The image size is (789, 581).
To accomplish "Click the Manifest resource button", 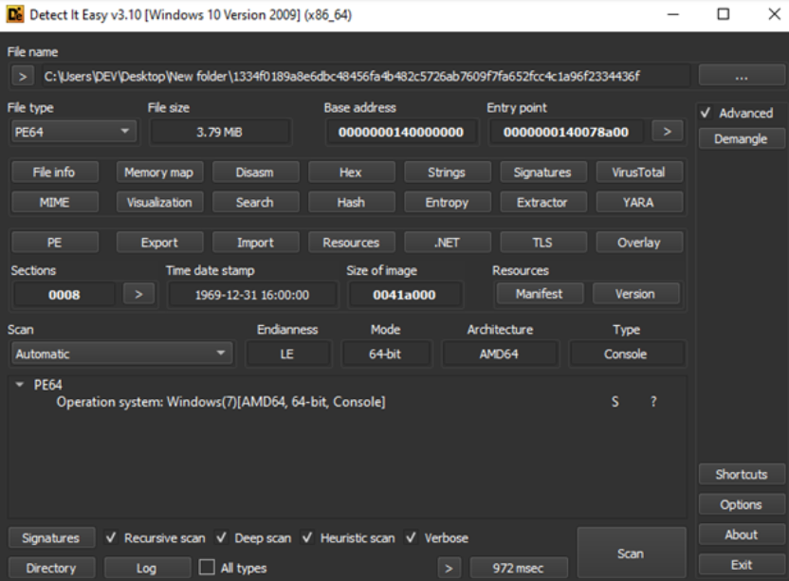I will (x=540, y=293).
